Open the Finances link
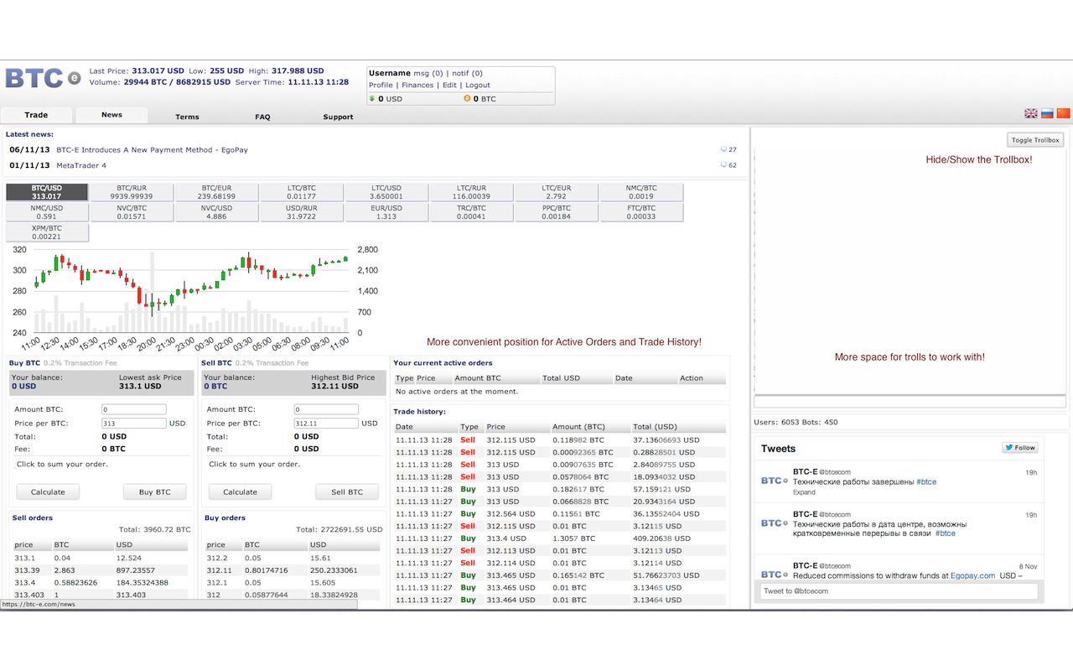This screenshot has height=671, width=1073. pyautogui.click(x=417, y=85)
